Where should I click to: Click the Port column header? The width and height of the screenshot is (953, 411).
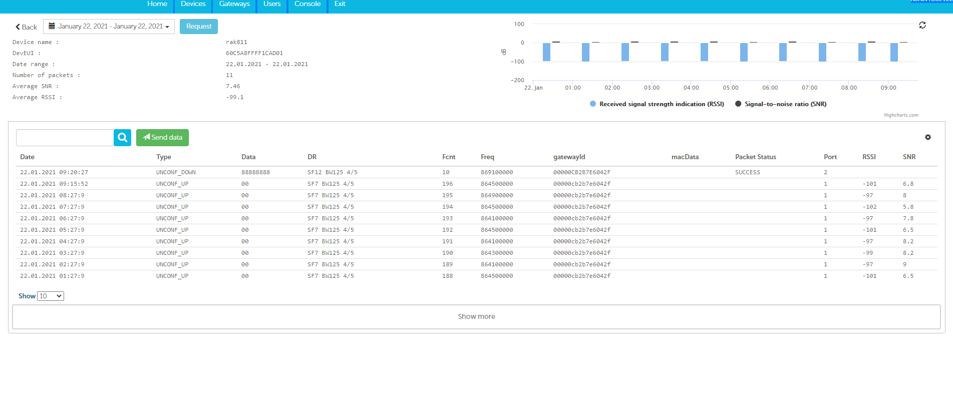830,157
